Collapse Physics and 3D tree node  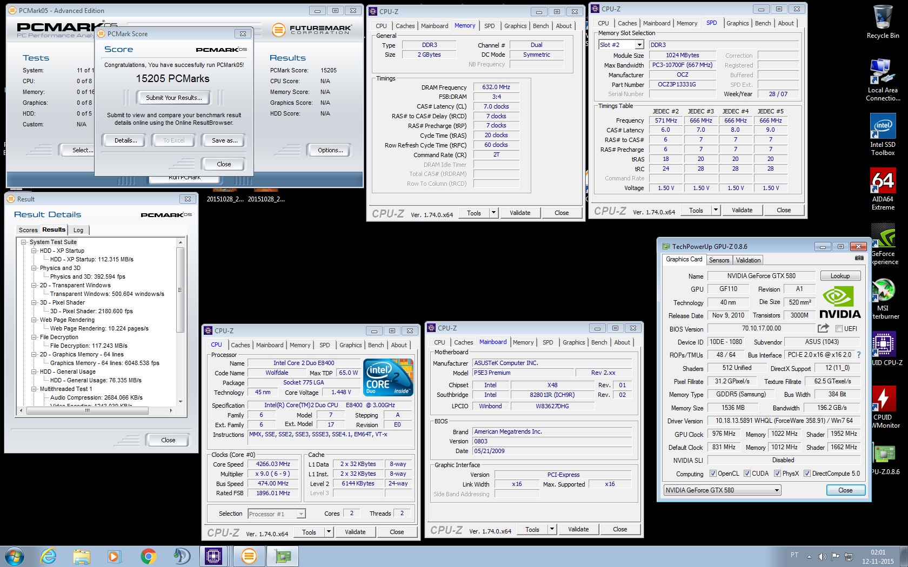pos(34,268)
